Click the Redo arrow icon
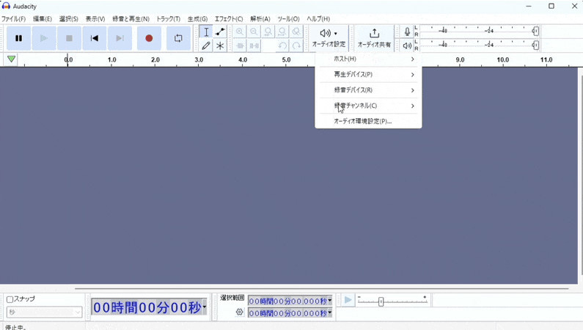The height and width of the screenshot is (330, 583). 296,45
